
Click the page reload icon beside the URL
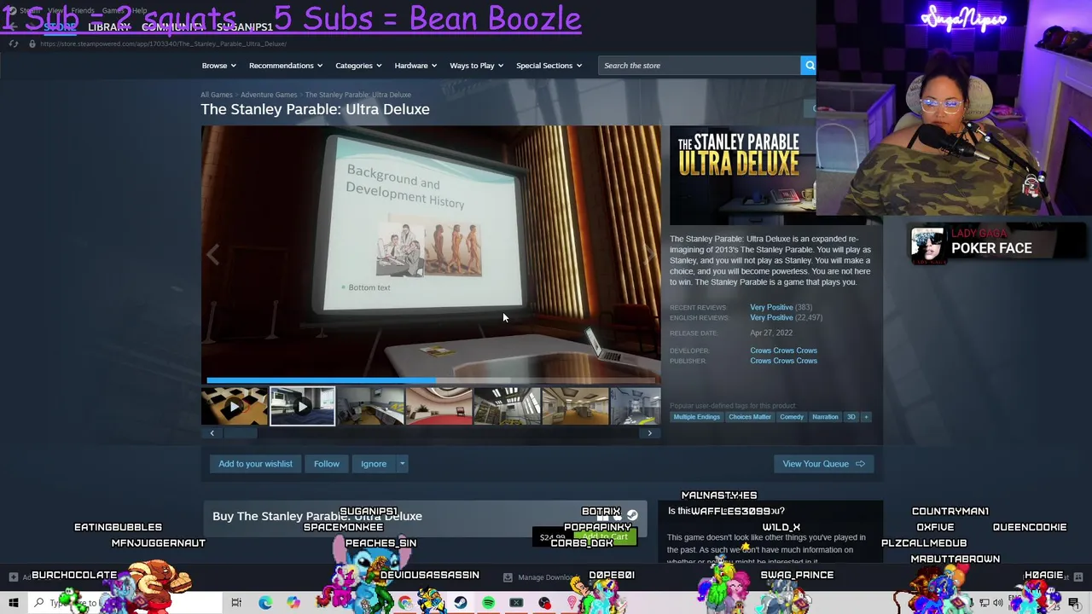click(14, 43)
